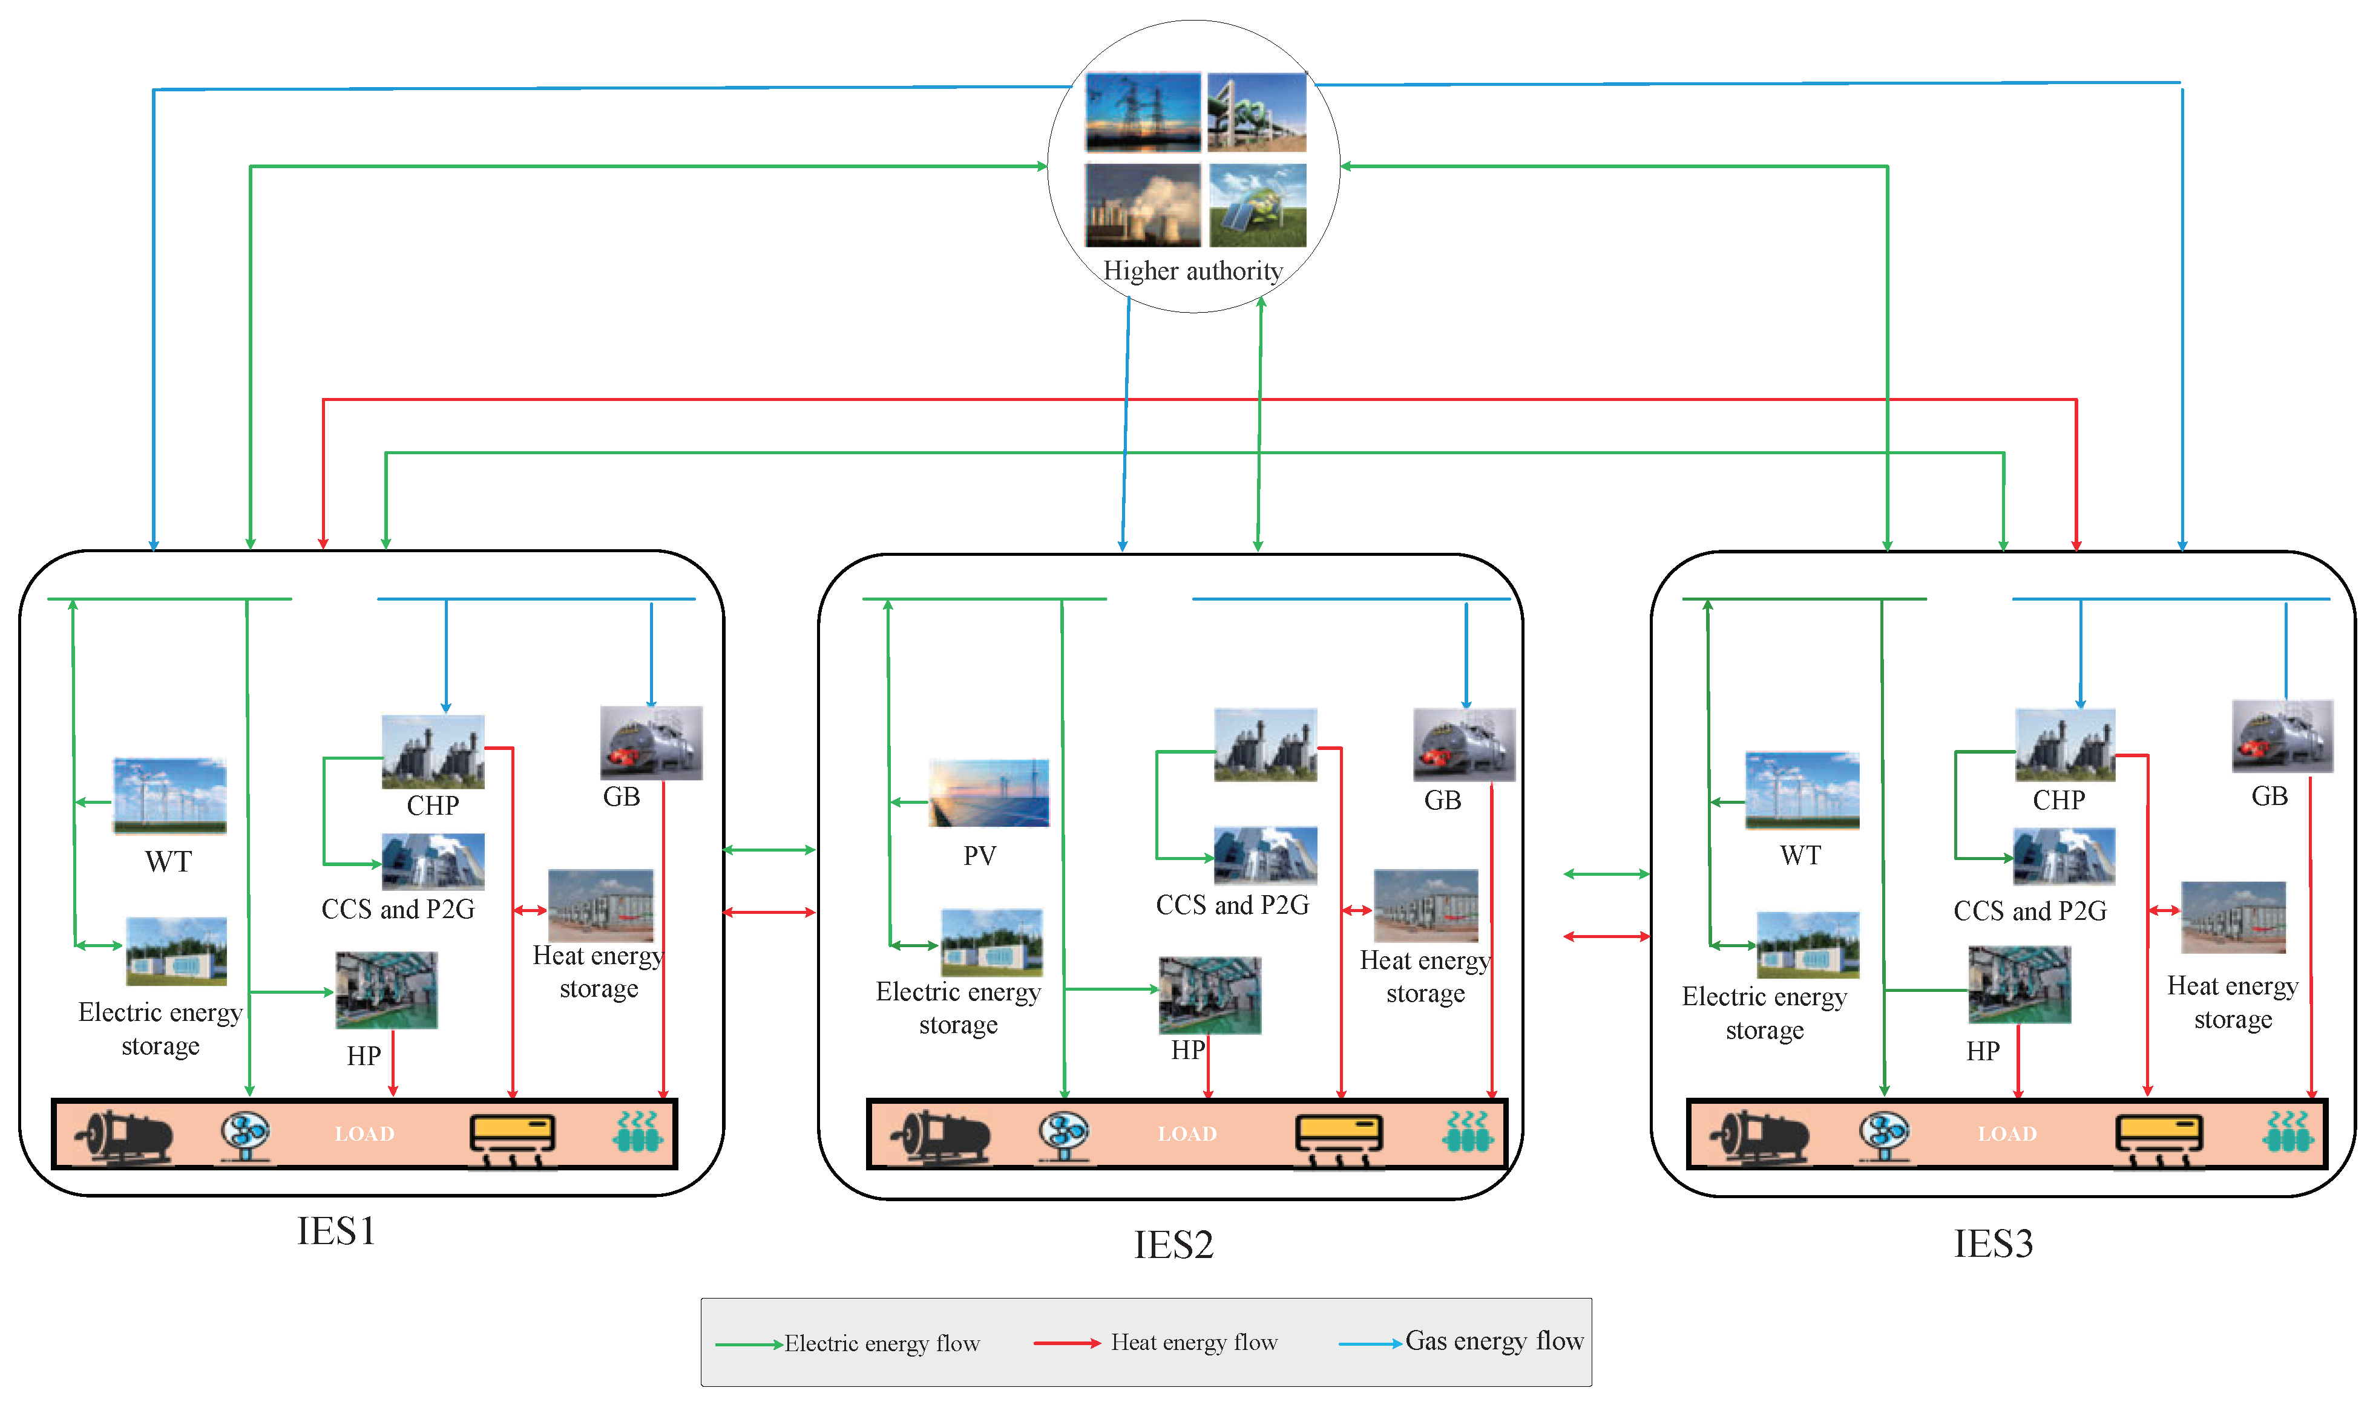
Task: Click the Electric energy flow legend entry
Action: point(881,1343)
